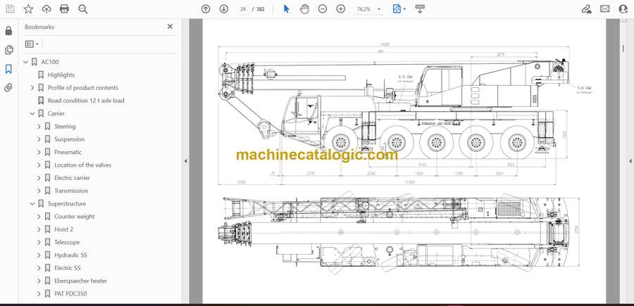Image resolution: width=634 pixels, height=306 pixels.
Task: Open the Highlights bookmark
Action: point(61,75)
